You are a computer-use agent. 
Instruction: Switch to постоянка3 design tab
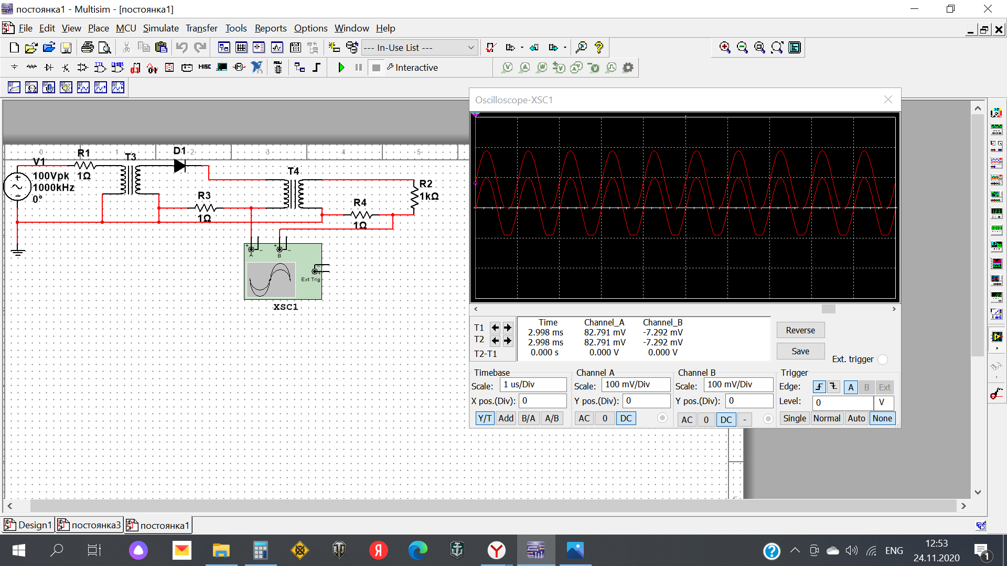(90, 525)
